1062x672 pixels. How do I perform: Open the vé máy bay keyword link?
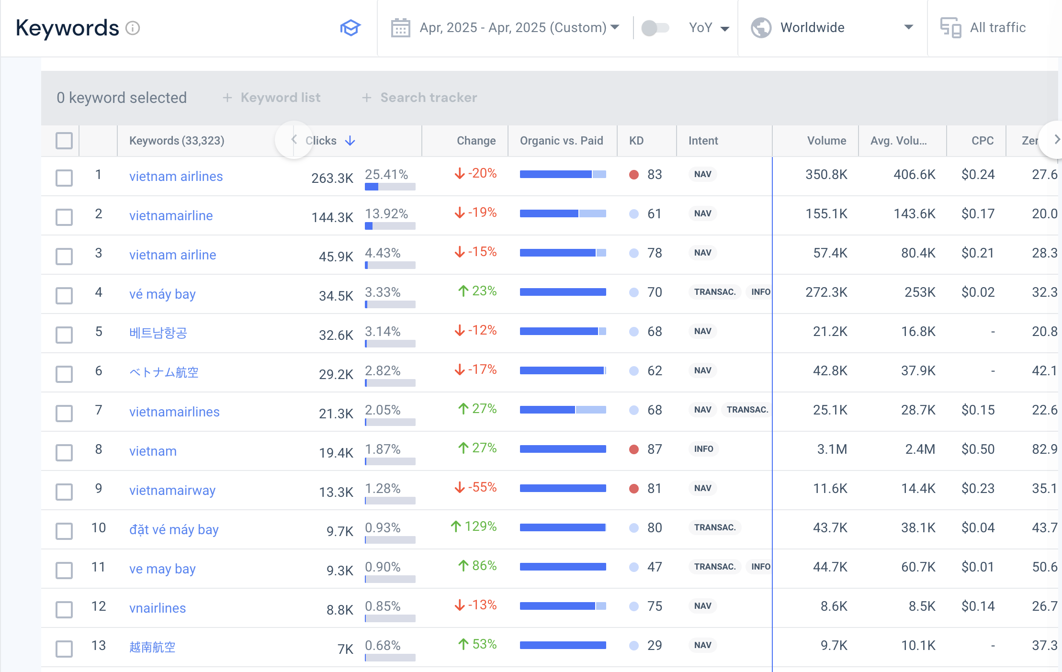[162, 294]
